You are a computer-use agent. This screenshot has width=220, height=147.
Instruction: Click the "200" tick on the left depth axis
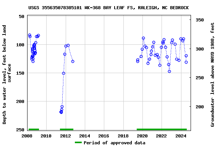[x=20, y=101]
